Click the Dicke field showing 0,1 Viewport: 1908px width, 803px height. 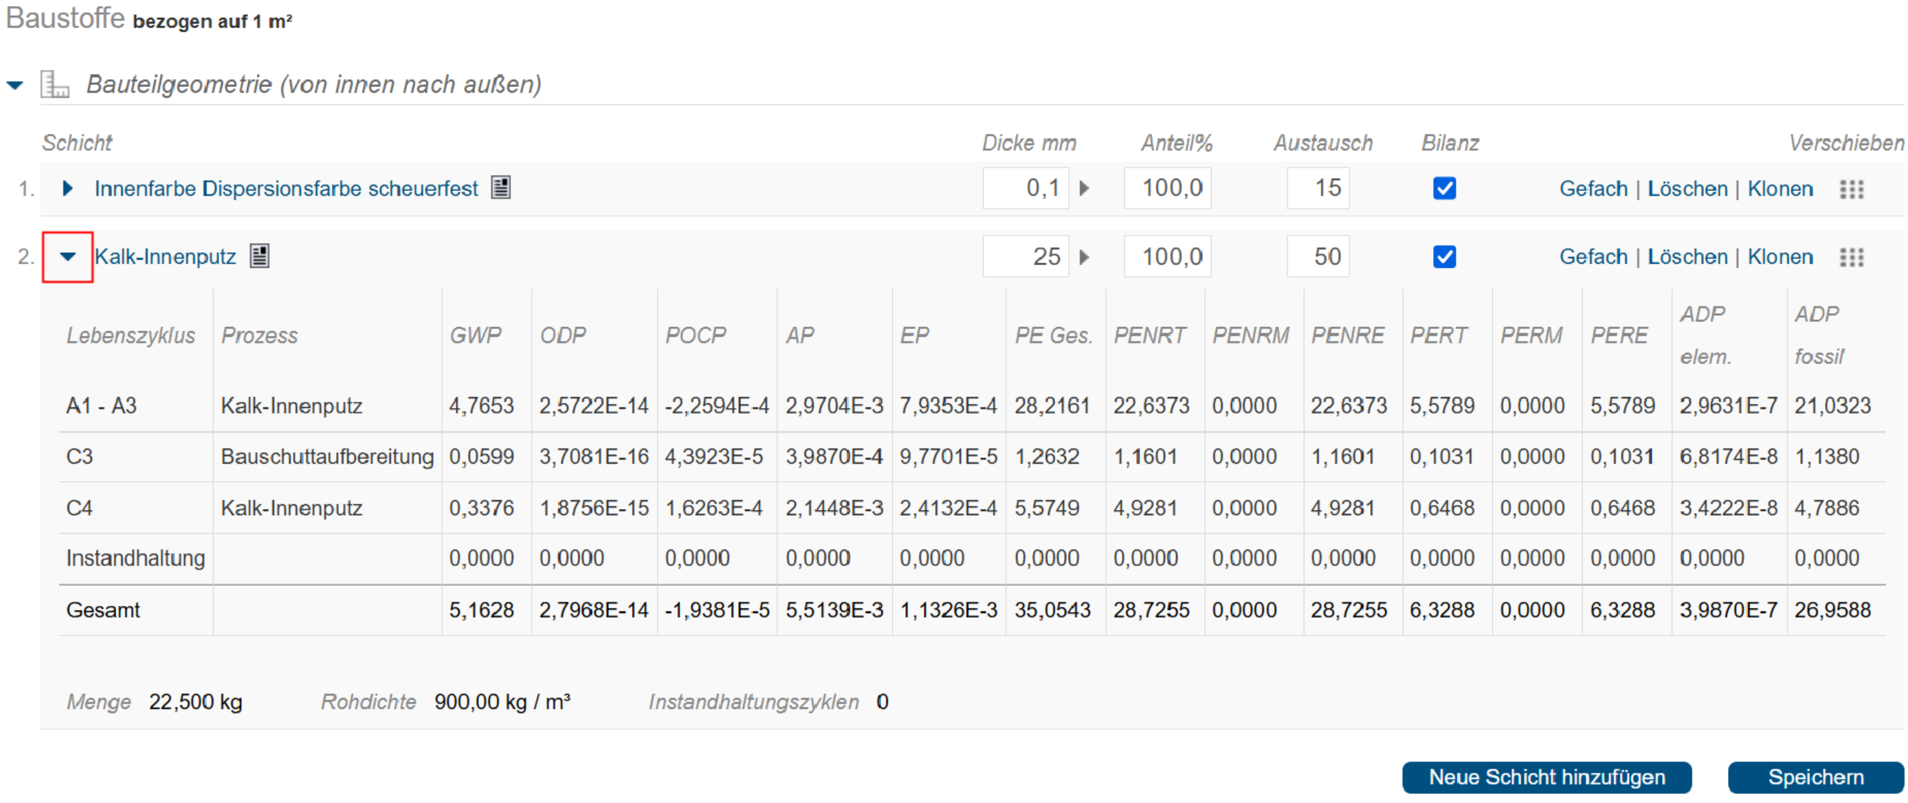[1026, 188]
